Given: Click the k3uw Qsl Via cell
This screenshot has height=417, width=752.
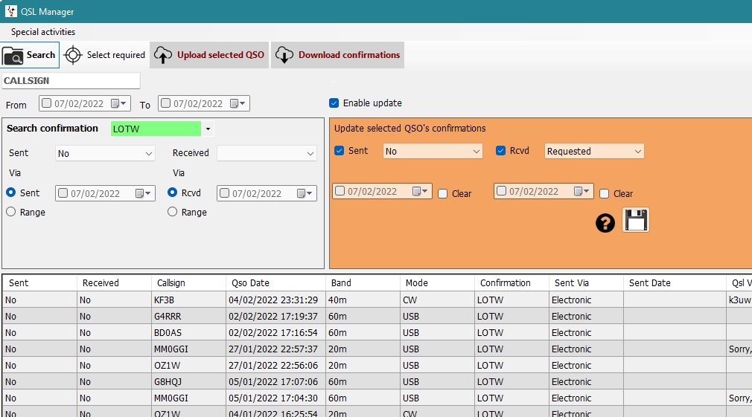Looking at the screenshot, I should (x=739, y=300).
